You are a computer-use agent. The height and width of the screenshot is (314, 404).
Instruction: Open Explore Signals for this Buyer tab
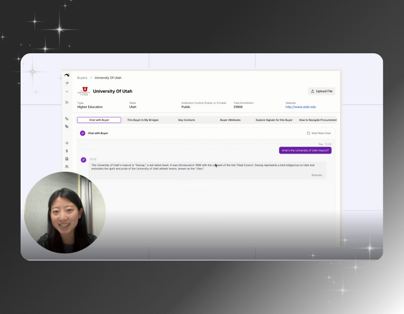pyautogui.click(x=274, y=120)
